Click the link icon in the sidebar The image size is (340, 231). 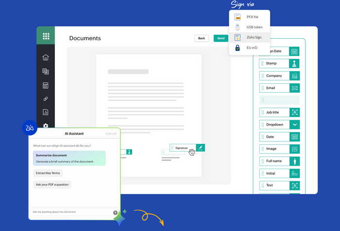tap(46, 99)
